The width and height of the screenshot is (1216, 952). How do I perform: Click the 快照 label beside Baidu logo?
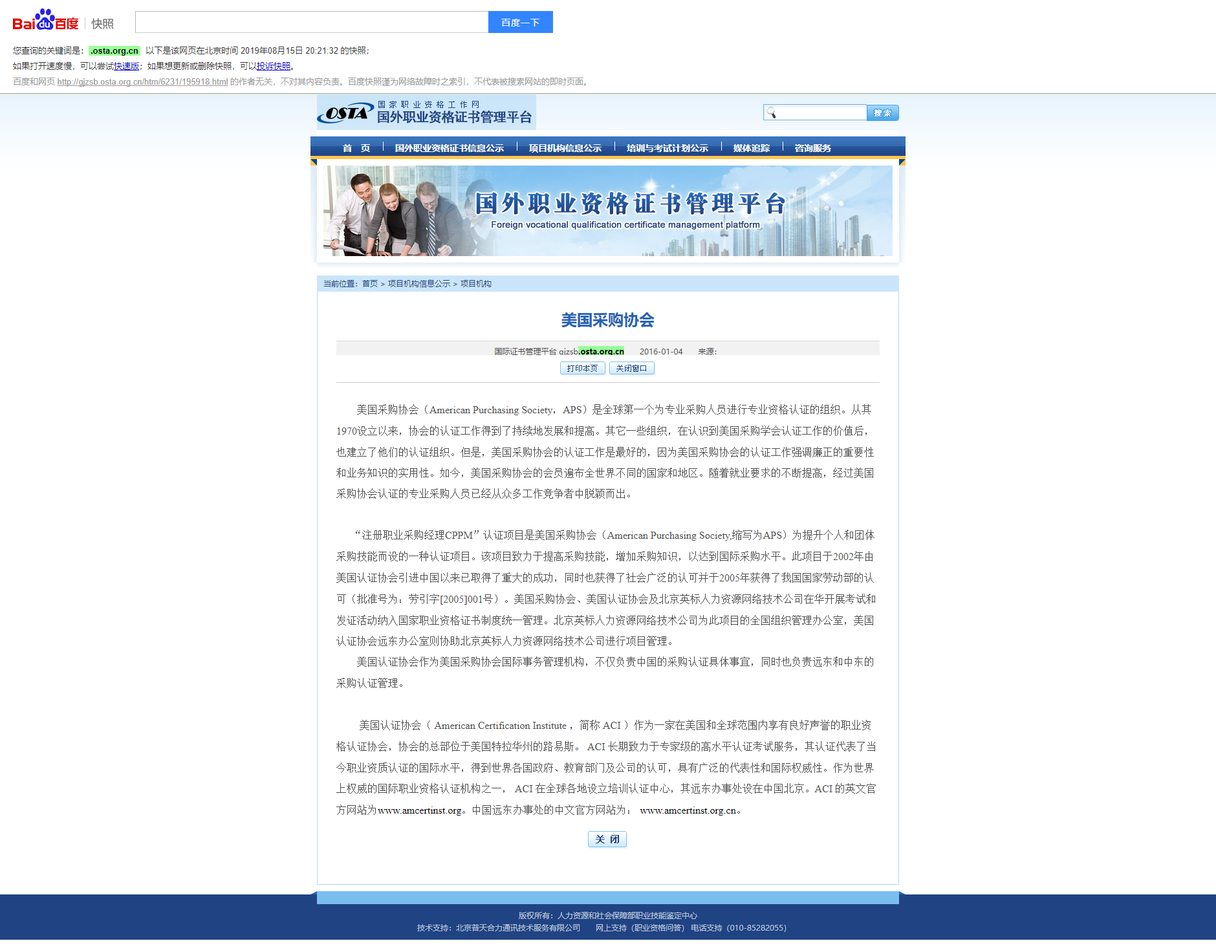[102, 23]
